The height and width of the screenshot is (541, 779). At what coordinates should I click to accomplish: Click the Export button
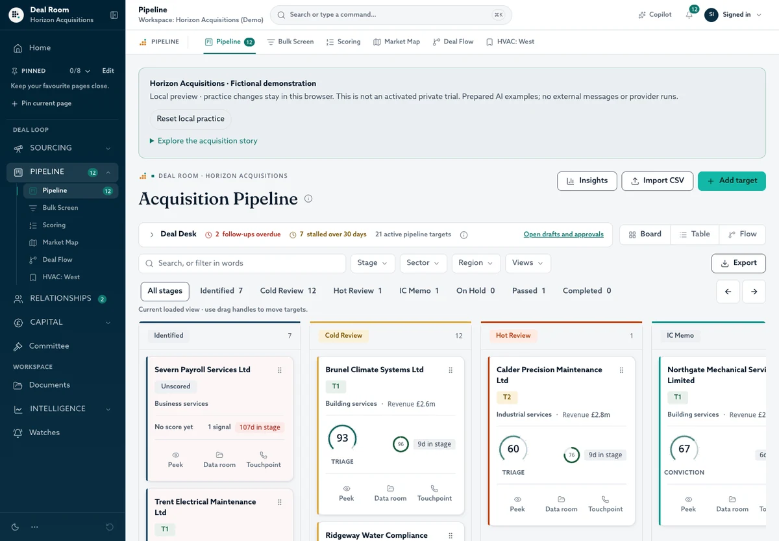(738, 263)
